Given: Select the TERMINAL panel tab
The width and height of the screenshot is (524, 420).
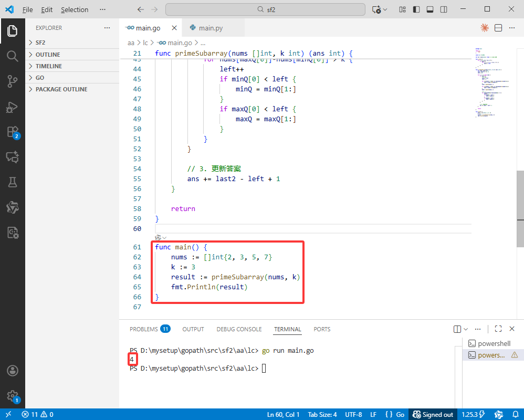Looking at the screenshot, I should [287, 329].
